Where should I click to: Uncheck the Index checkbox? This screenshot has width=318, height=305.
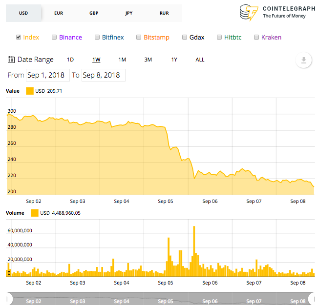[x=19, y=37]
